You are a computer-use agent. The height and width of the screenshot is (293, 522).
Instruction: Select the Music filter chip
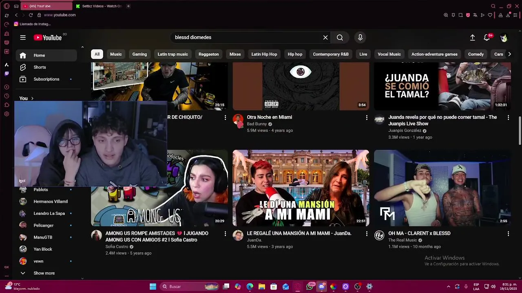click(116, 54)
